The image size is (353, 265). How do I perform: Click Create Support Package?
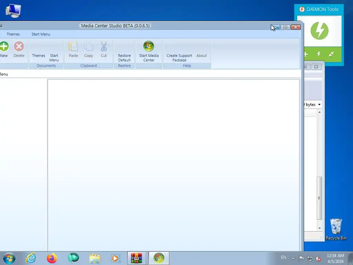pyautogui.click(x=179, y=58)
